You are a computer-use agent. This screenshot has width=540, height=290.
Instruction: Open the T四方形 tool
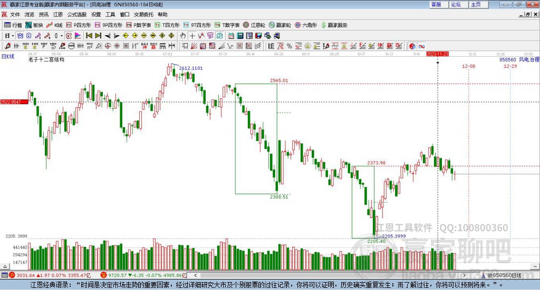(167, 25)
